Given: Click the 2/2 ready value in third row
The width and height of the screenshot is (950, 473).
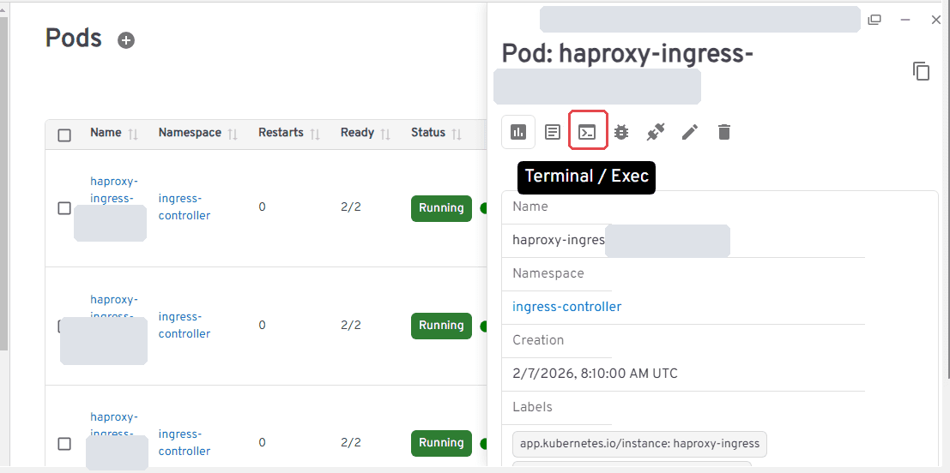Looking at the screenshot, I should point(351,442).
